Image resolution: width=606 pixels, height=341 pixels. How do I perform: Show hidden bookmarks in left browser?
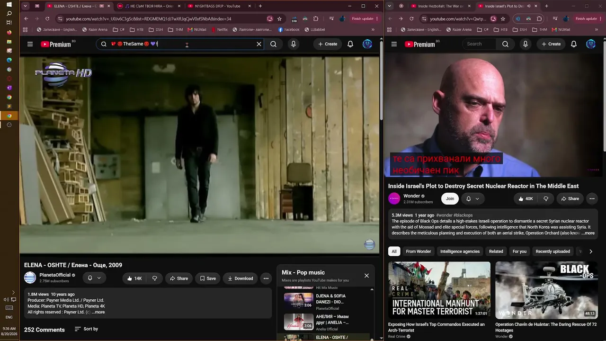click(373, 29)
